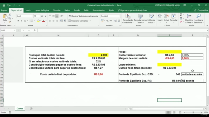The image size is (209, 117).
Task: Open Classificar e Filtrar dropdown
Action: (189, 19)
